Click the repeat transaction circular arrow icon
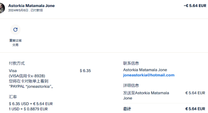This screenshot has width=208, height=113. point(15,29)
